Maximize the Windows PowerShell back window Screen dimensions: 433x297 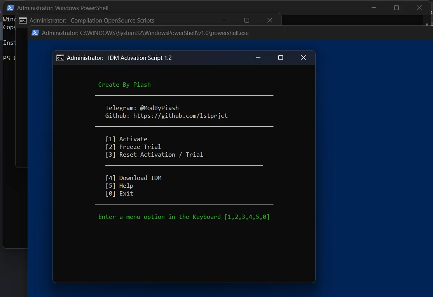pyautogui.click(x=396, y=8)
